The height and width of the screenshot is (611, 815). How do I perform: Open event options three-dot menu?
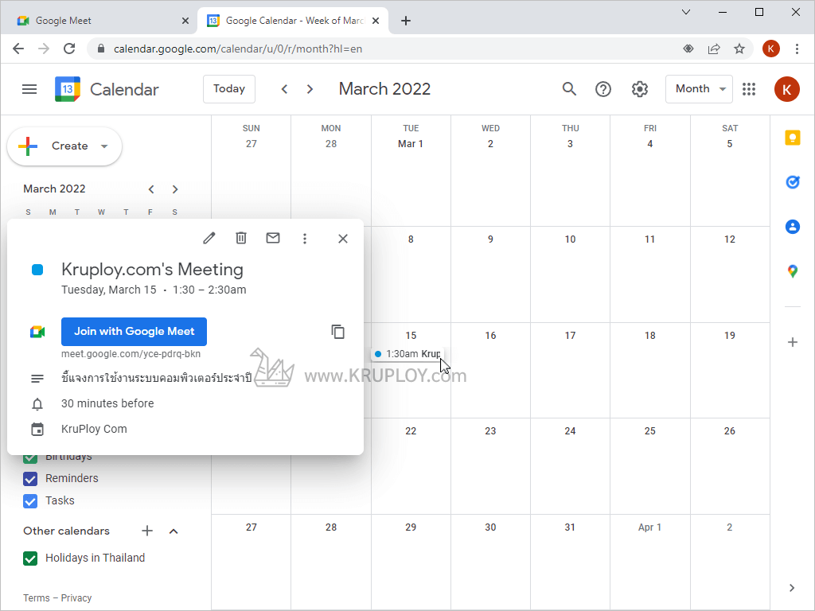click(305, 239)
